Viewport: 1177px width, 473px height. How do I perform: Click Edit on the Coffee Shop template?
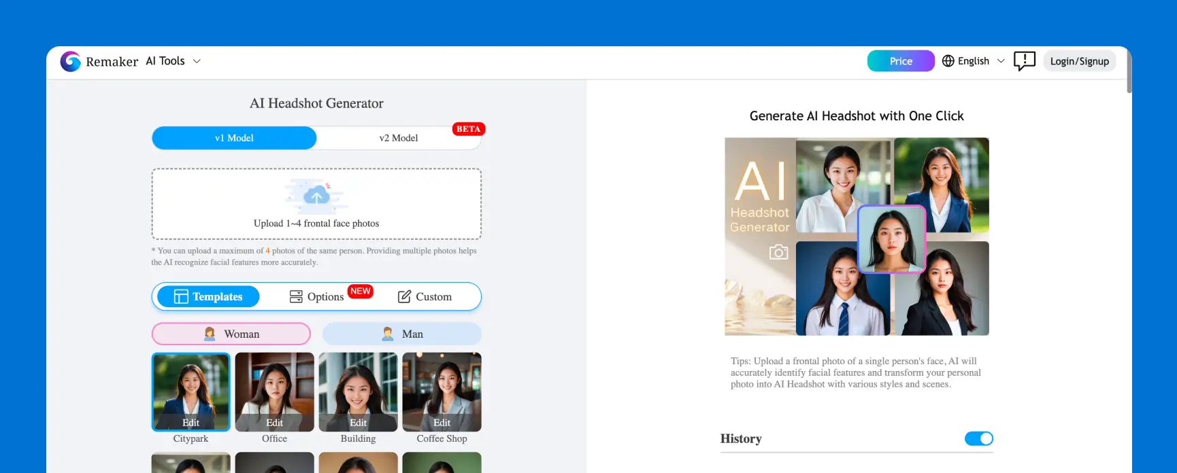pos(442,423)
